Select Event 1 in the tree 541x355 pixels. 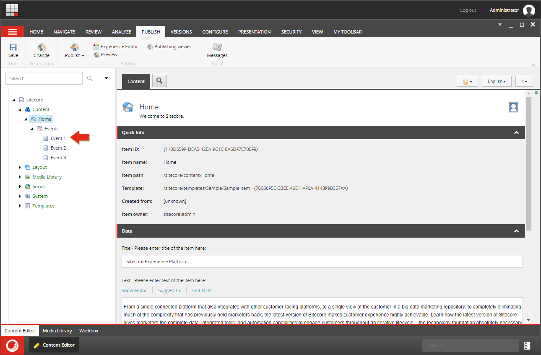58,138
